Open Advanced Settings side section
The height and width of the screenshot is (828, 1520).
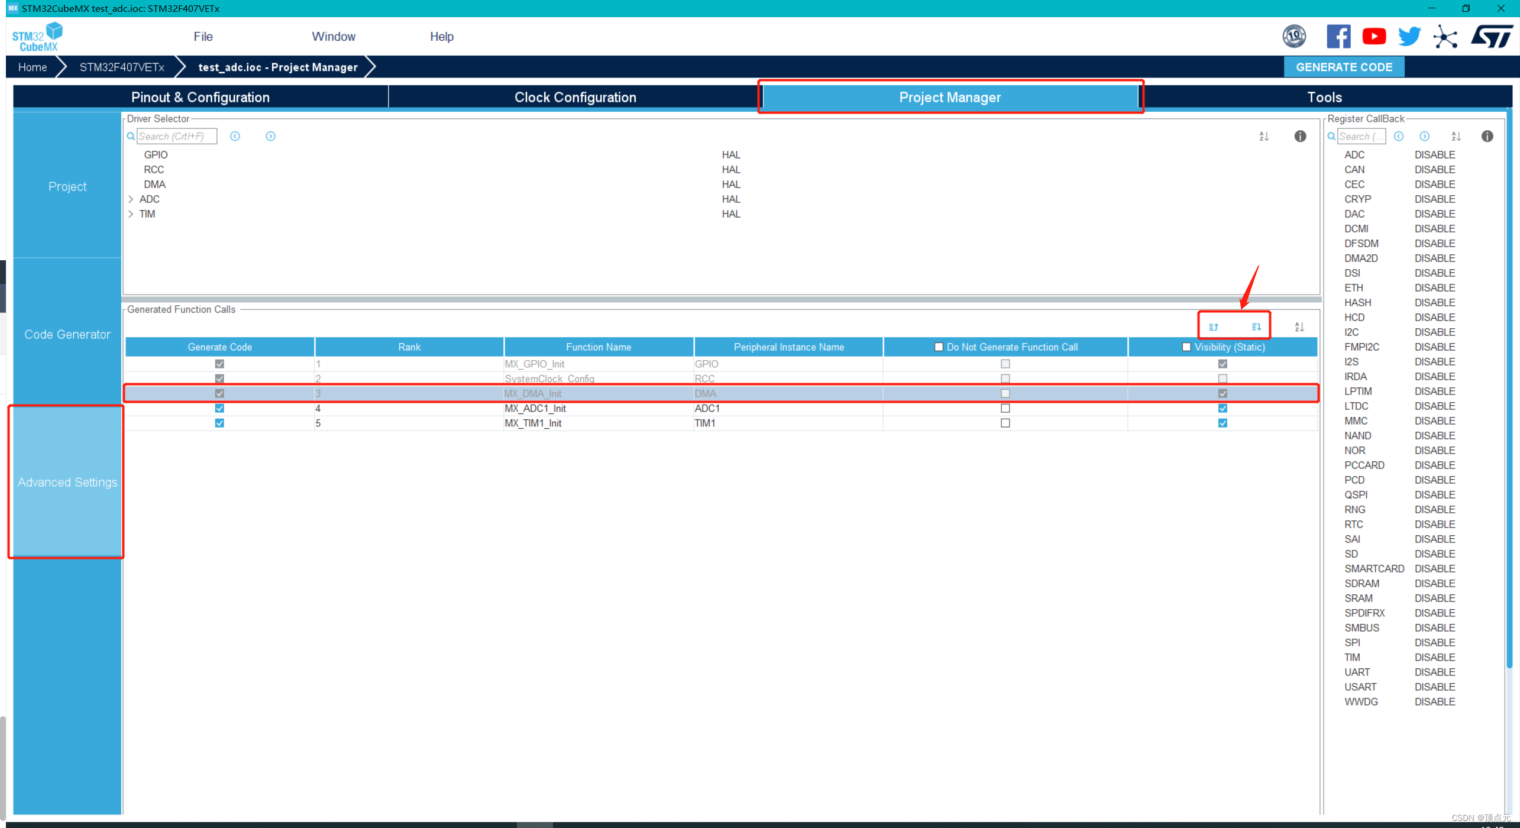click(67, 483)
